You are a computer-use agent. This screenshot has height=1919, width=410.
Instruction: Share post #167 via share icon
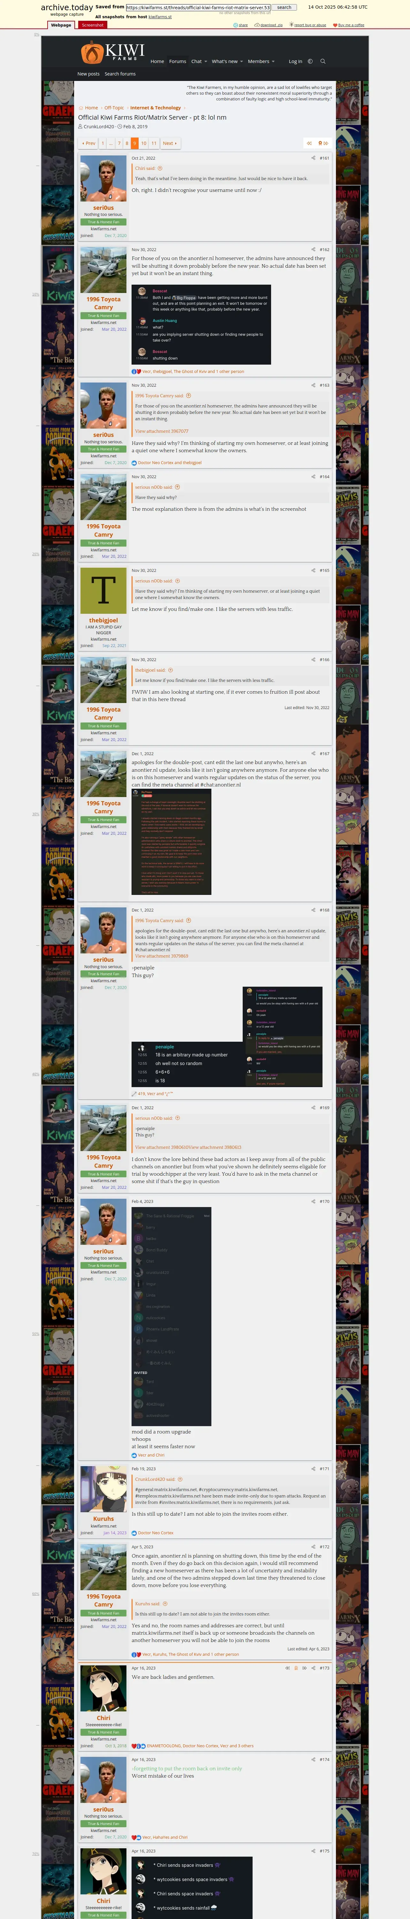[313, 753]
